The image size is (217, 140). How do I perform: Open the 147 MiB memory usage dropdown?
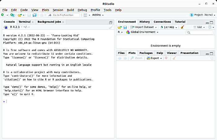(168, 27)
